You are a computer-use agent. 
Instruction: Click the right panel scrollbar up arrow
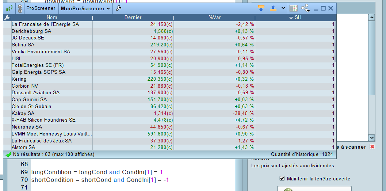pos(372,17)
